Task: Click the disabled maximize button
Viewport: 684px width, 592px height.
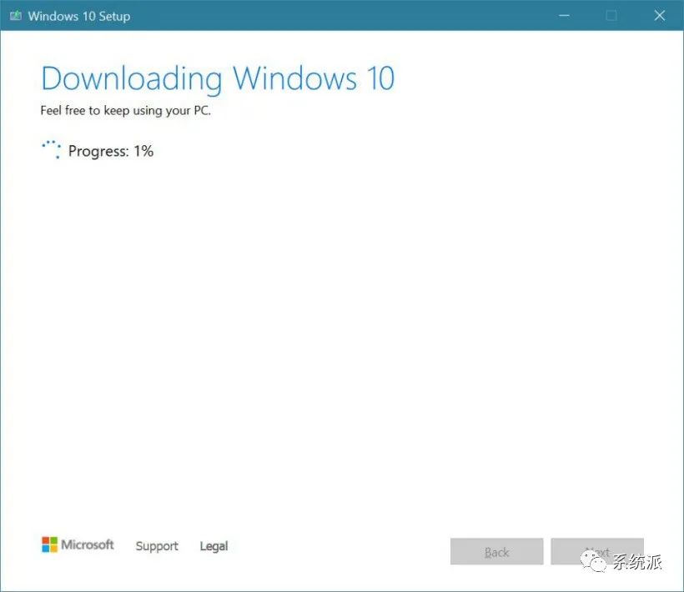Action: pyautogui.click(x=611, y=16)
